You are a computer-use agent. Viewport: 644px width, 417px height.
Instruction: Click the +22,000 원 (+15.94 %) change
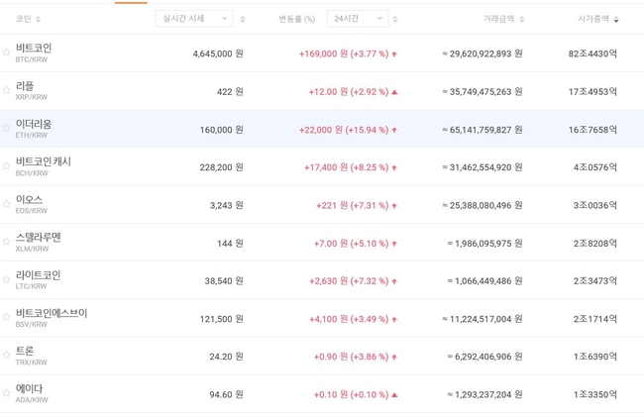344,130
